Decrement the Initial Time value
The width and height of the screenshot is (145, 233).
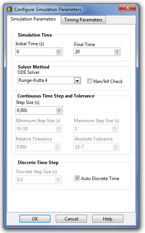click(x=59, y=53)
